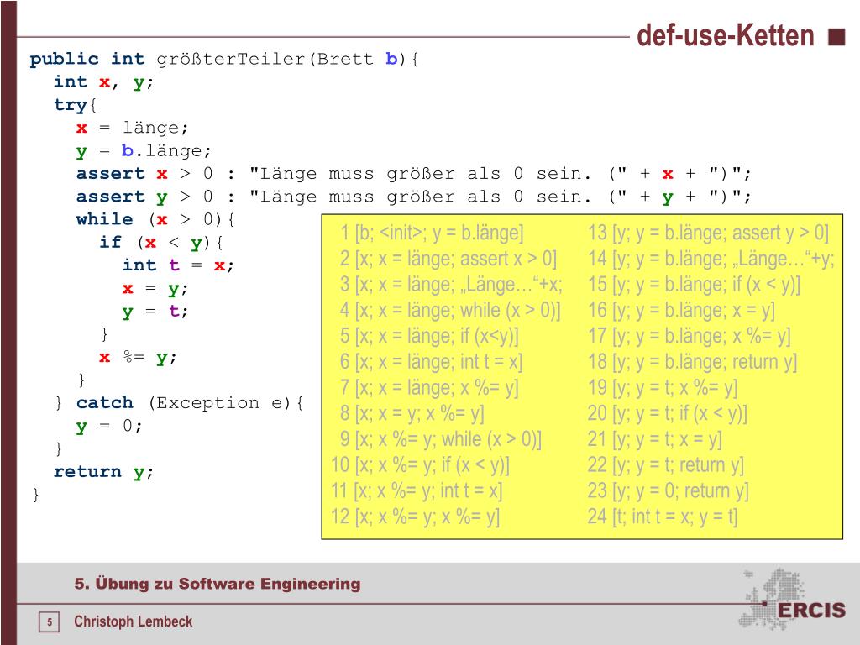Click chain 9 '[x; x %= y; while (x > 0)]'
Viewport: 860px width, 645px height.
[440, 438]
